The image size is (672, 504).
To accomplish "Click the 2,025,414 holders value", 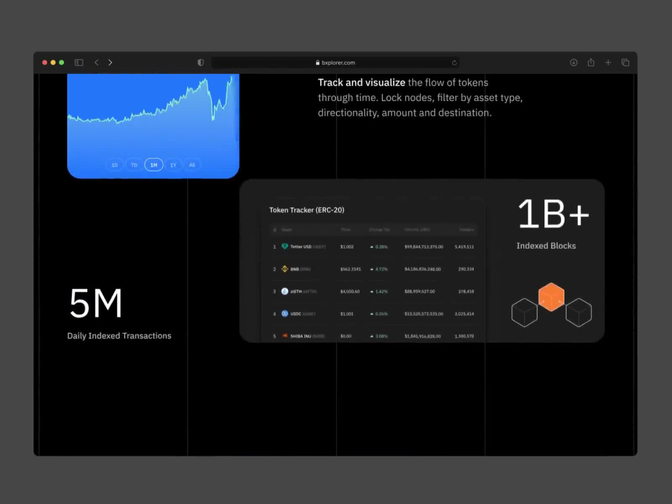I will tap(464, 314).
